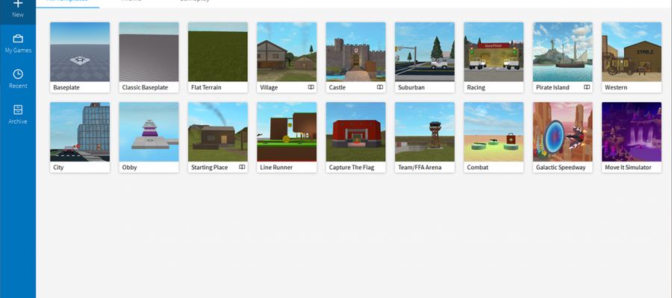Image resolution: width=672 pixels, height=298 pixels.
Task: Choose the Classic Baseplate template
Action: (149, 57)
